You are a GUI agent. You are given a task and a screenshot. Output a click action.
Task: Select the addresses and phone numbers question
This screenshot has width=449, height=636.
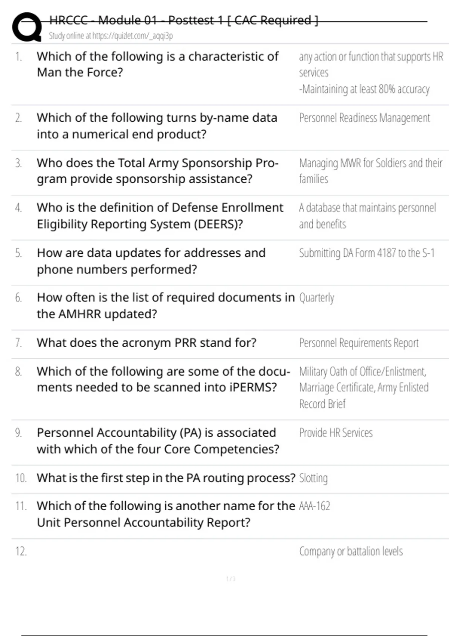(x=151, y=261)
